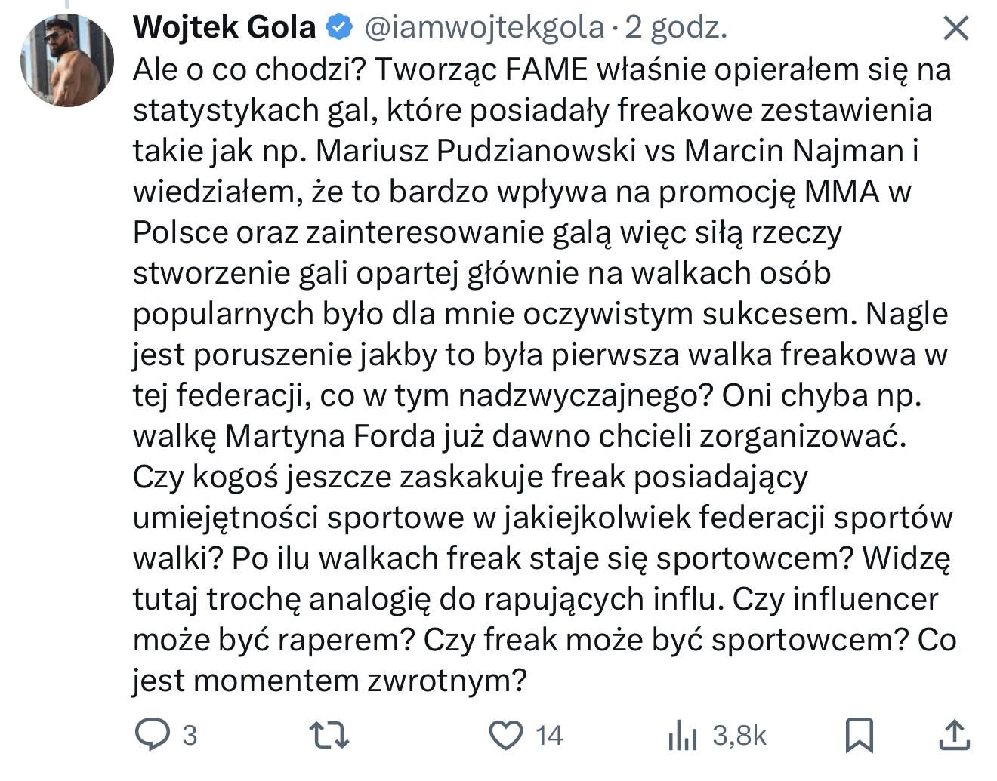
Task: Bookmark this tweet
Action: click(860, 735)
